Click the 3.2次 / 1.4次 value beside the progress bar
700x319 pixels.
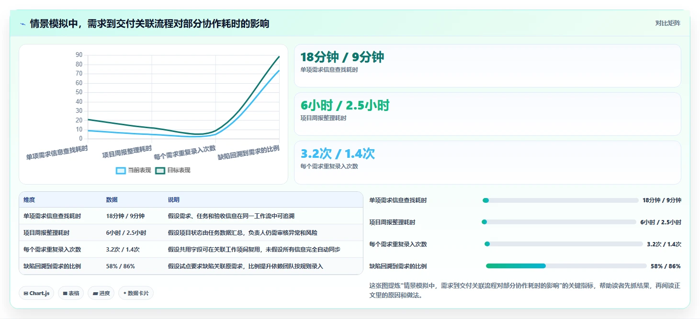[x=664, y=244]
